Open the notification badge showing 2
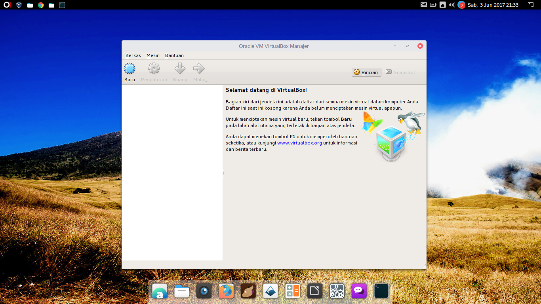 point(461,5)
